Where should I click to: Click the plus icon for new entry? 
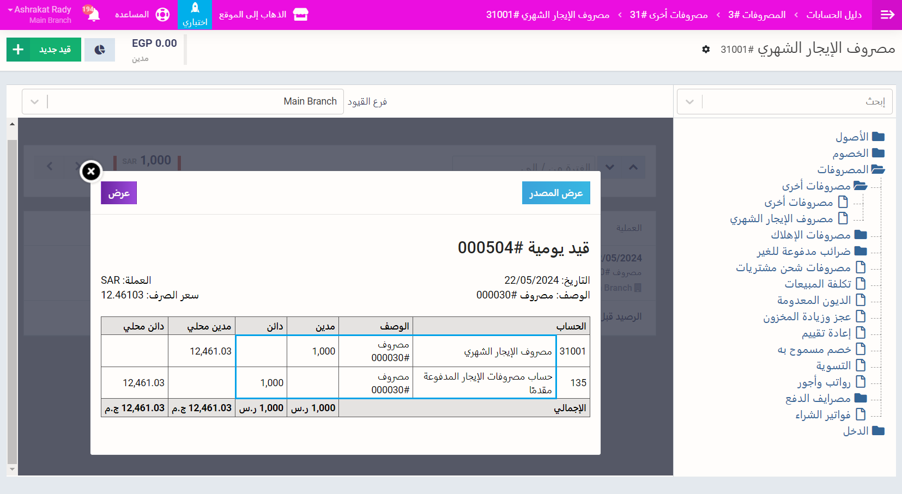[18, 50]
